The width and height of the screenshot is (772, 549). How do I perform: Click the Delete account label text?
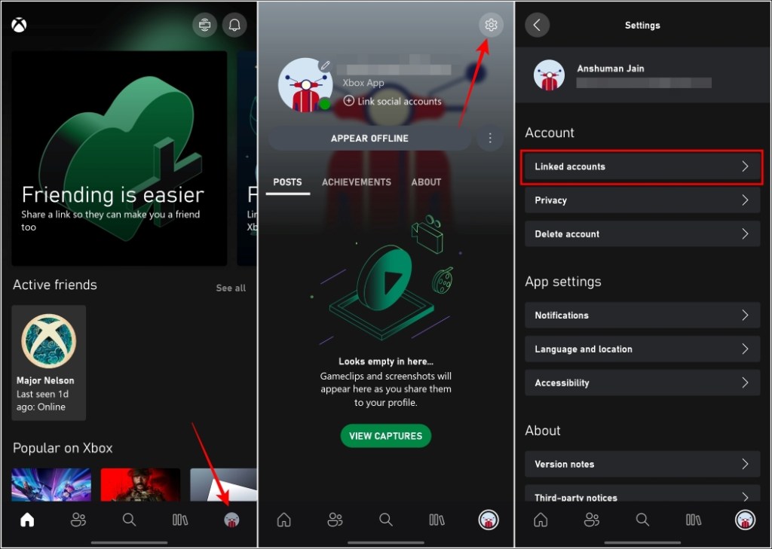pyautogui.click(x=567, y=234)
